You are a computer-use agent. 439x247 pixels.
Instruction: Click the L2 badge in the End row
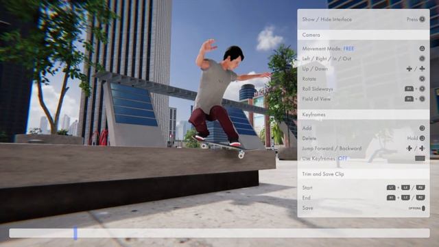pos(405,198)
